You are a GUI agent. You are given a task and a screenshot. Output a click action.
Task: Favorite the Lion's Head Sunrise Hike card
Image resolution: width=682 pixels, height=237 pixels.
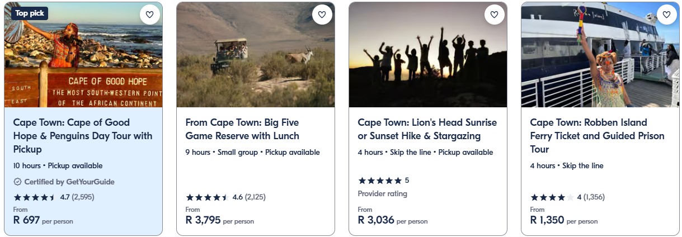click(494, 15)
